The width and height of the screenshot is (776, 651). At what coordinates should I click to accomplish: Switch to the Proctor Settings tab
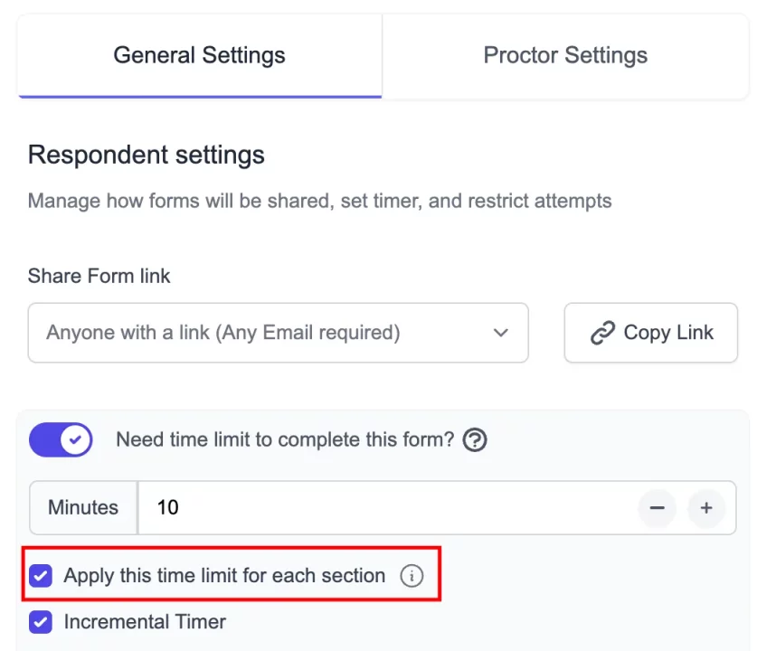[x=565, y=55]
